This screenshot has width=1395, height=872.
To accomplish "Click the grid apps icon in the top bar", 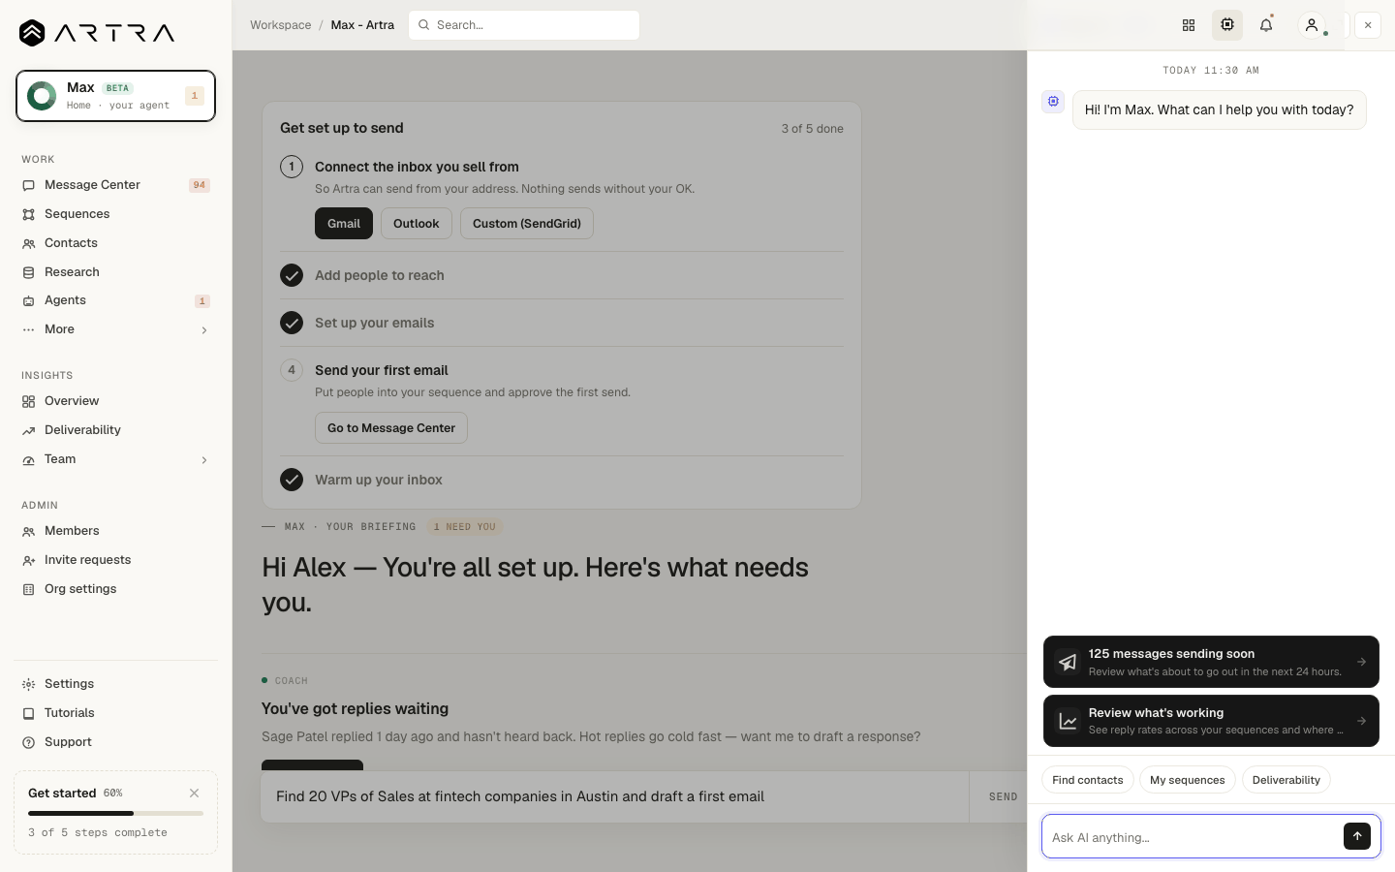I will (x=1189, y=25).
